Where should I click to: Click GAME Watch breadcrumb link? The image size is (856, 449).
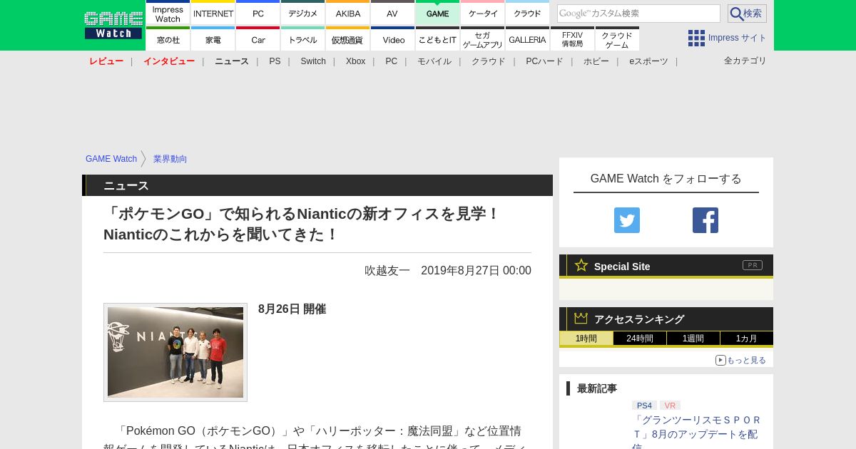coord(111,159)
